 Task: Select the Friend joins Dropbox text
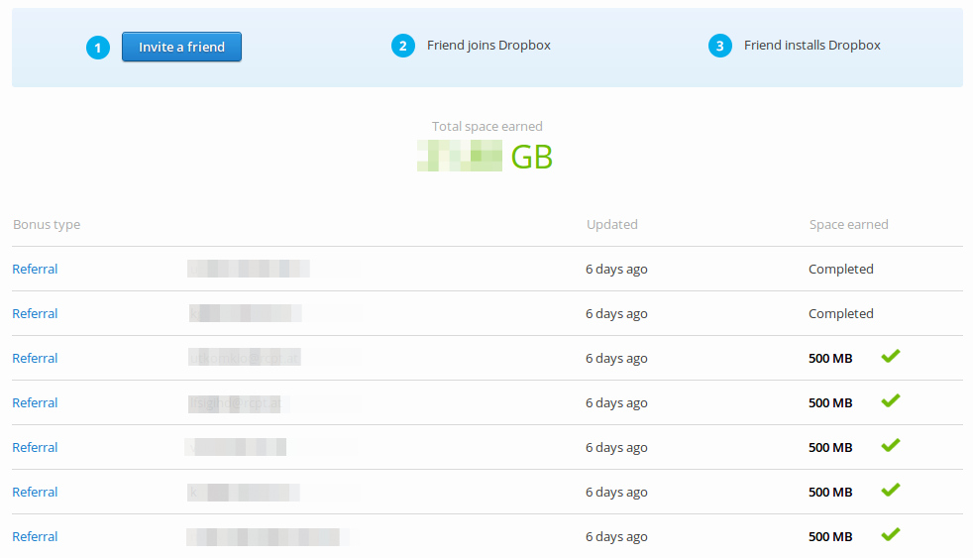(488, 46)
